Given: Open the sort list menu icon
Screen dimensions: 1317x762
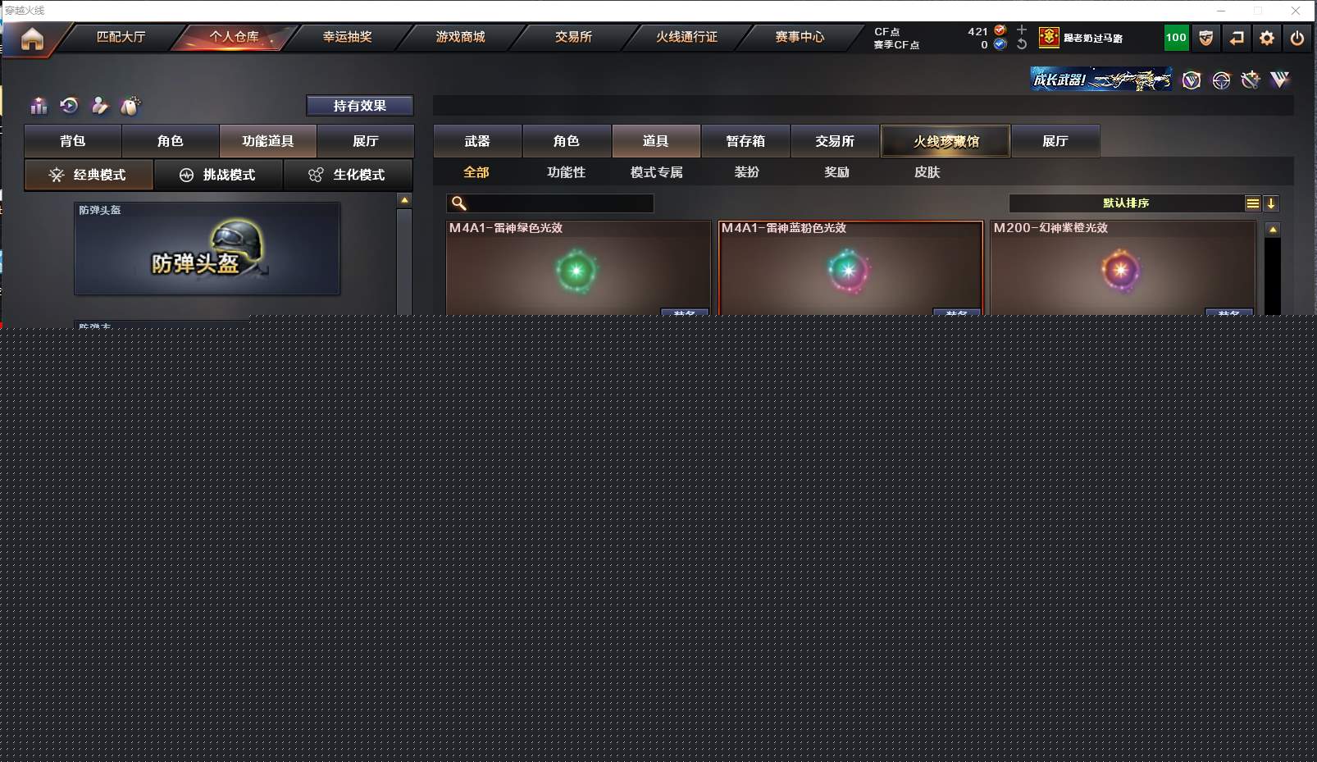Looking at the screenshot, I should 1253,203.
